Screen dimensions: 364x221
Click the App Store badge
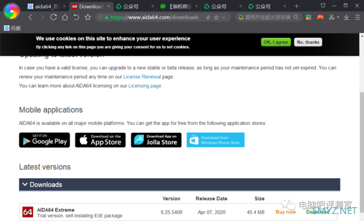click(100, 140)
